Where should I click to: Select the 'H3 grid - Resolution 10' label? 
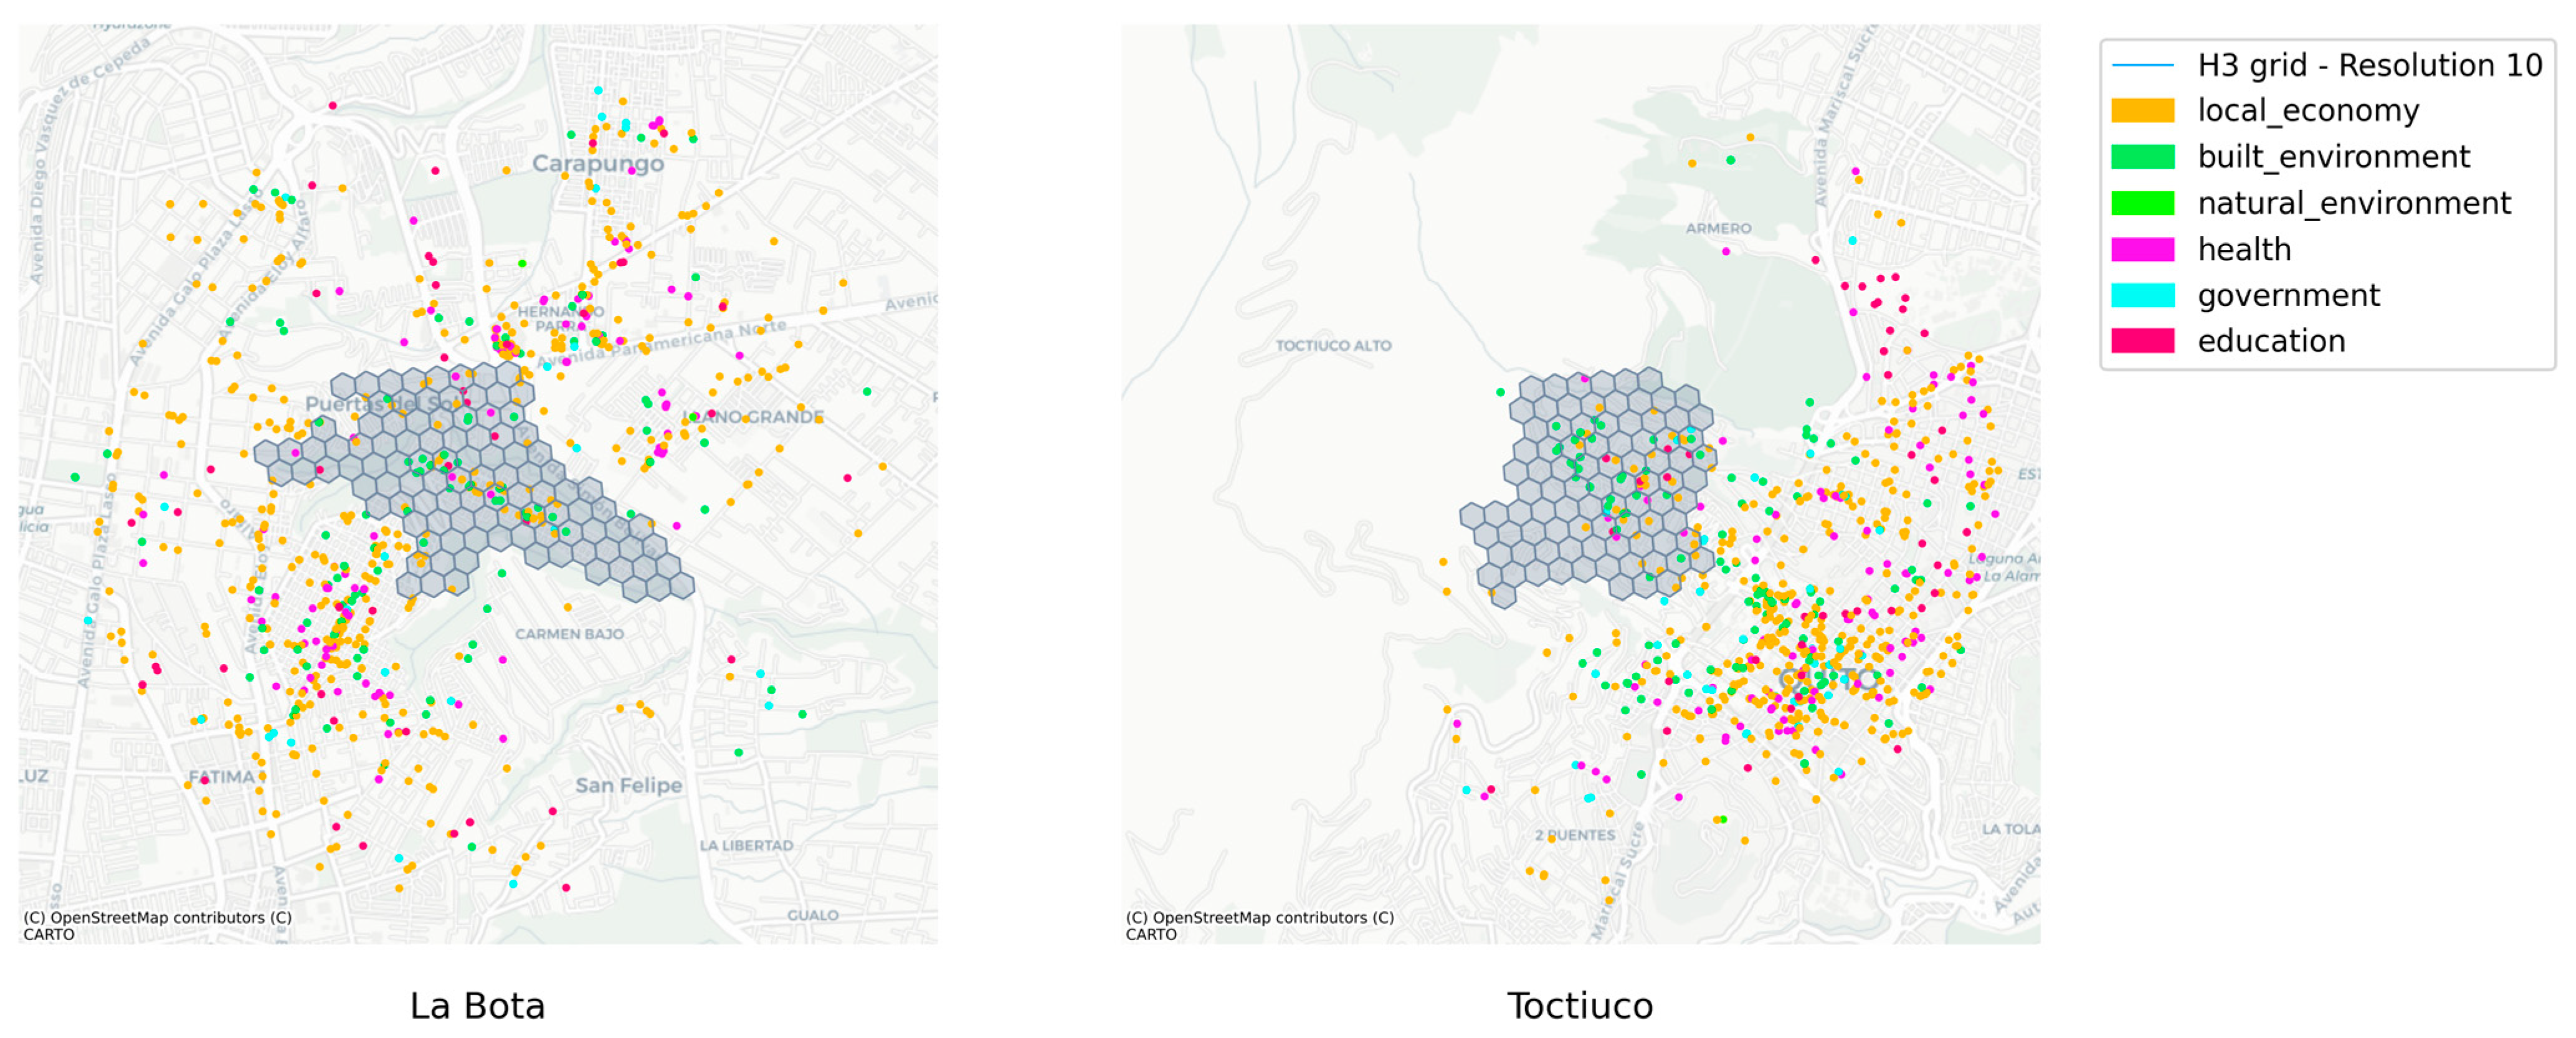(x=2369, y=65)
